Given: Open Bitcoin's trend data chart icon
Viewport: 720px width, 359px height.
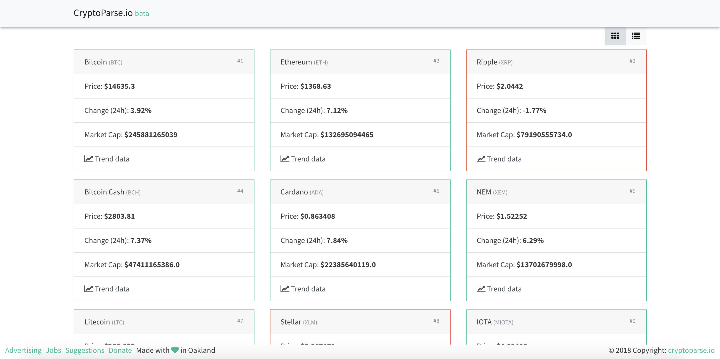Looking at the screenshot, I should click(x=88, y=158).
